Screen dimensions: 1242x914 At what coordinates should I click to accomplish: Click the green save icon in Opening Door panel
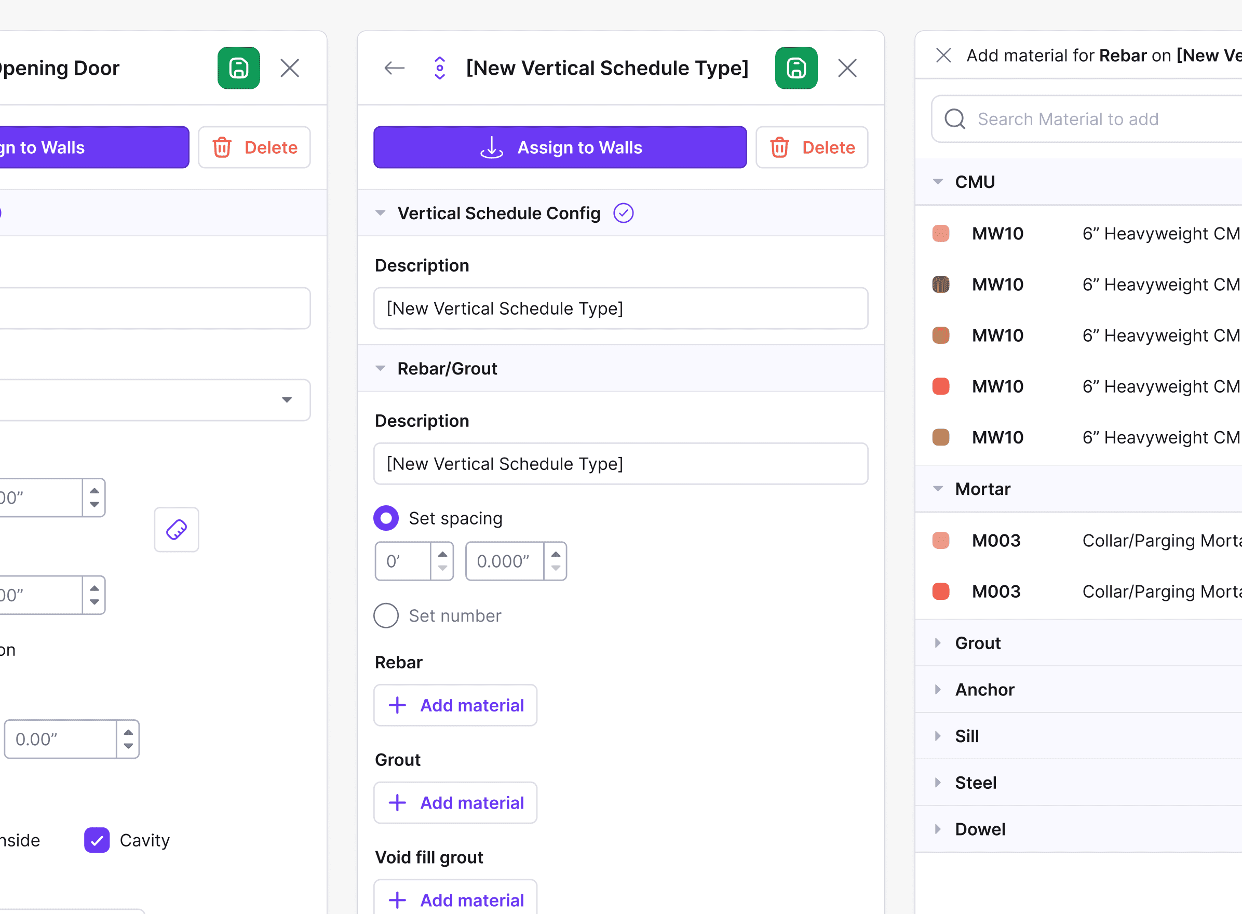coord(238,68)
